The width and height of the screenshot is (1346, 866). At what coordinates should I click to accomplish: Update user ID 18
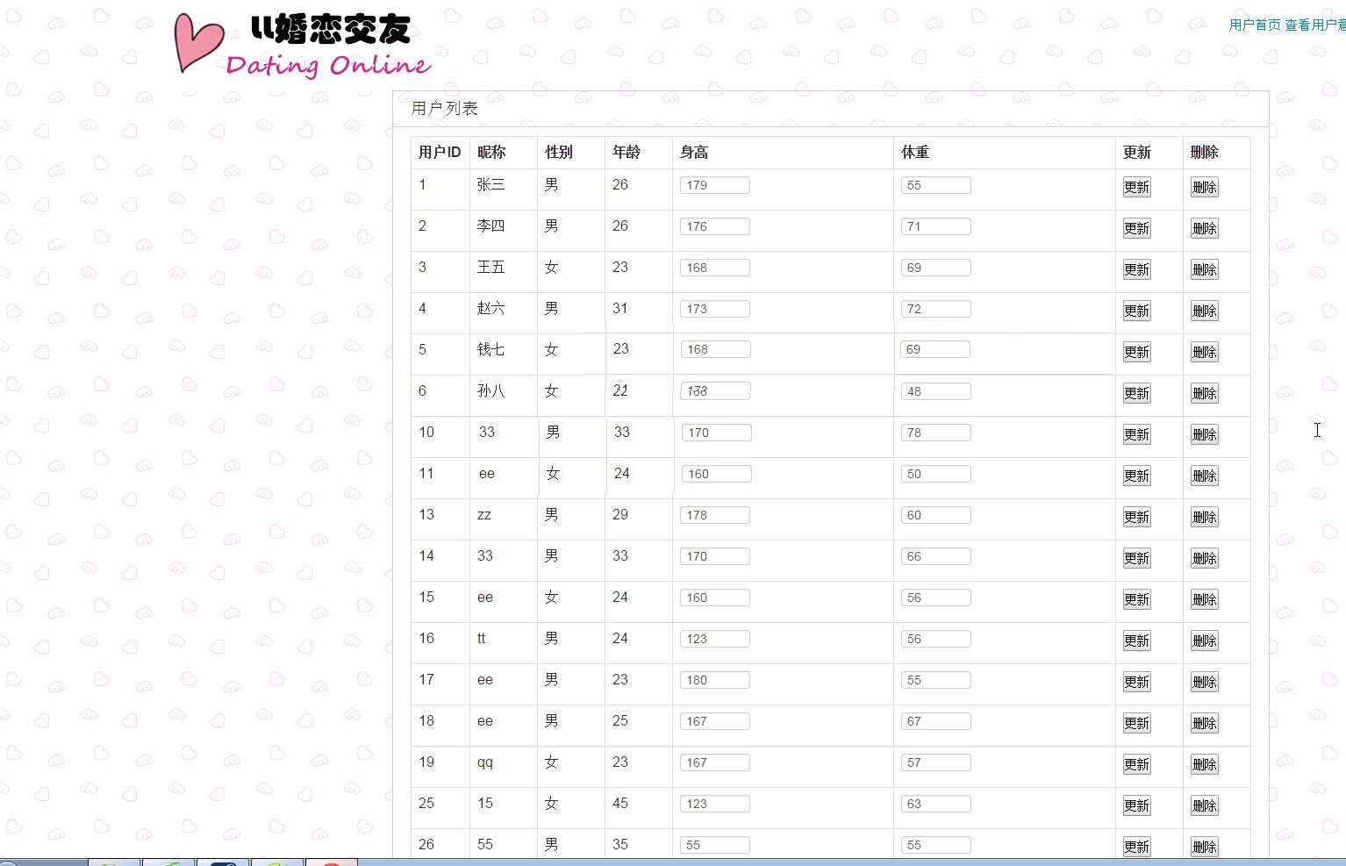pos(1136,723)
